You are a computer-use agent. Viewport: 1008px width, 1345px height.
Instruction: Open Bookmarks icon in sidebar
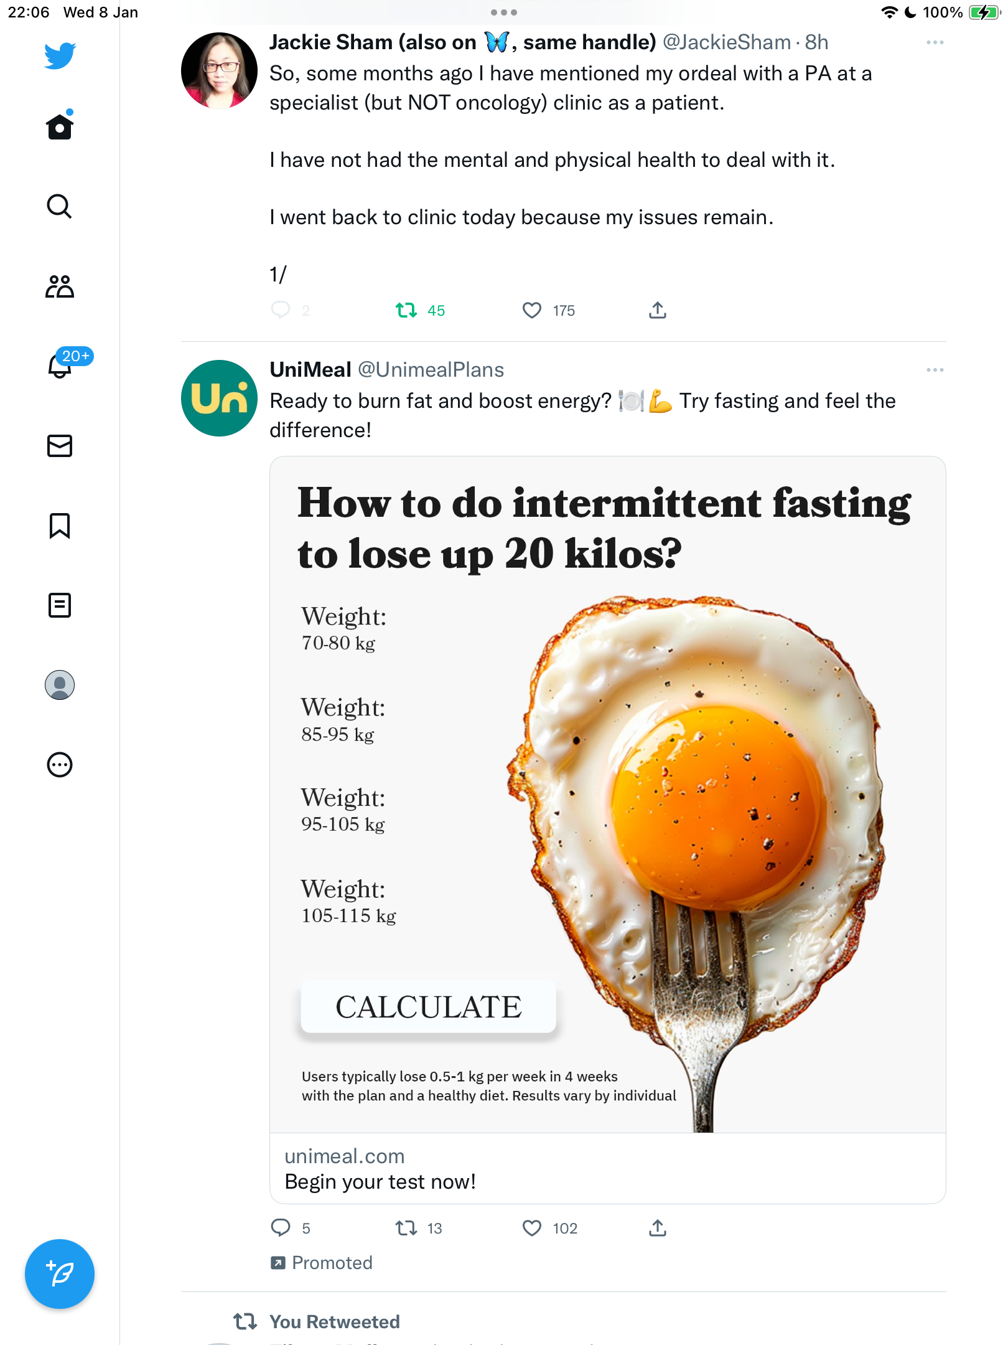pyautogui.click(x=60, y=526)
